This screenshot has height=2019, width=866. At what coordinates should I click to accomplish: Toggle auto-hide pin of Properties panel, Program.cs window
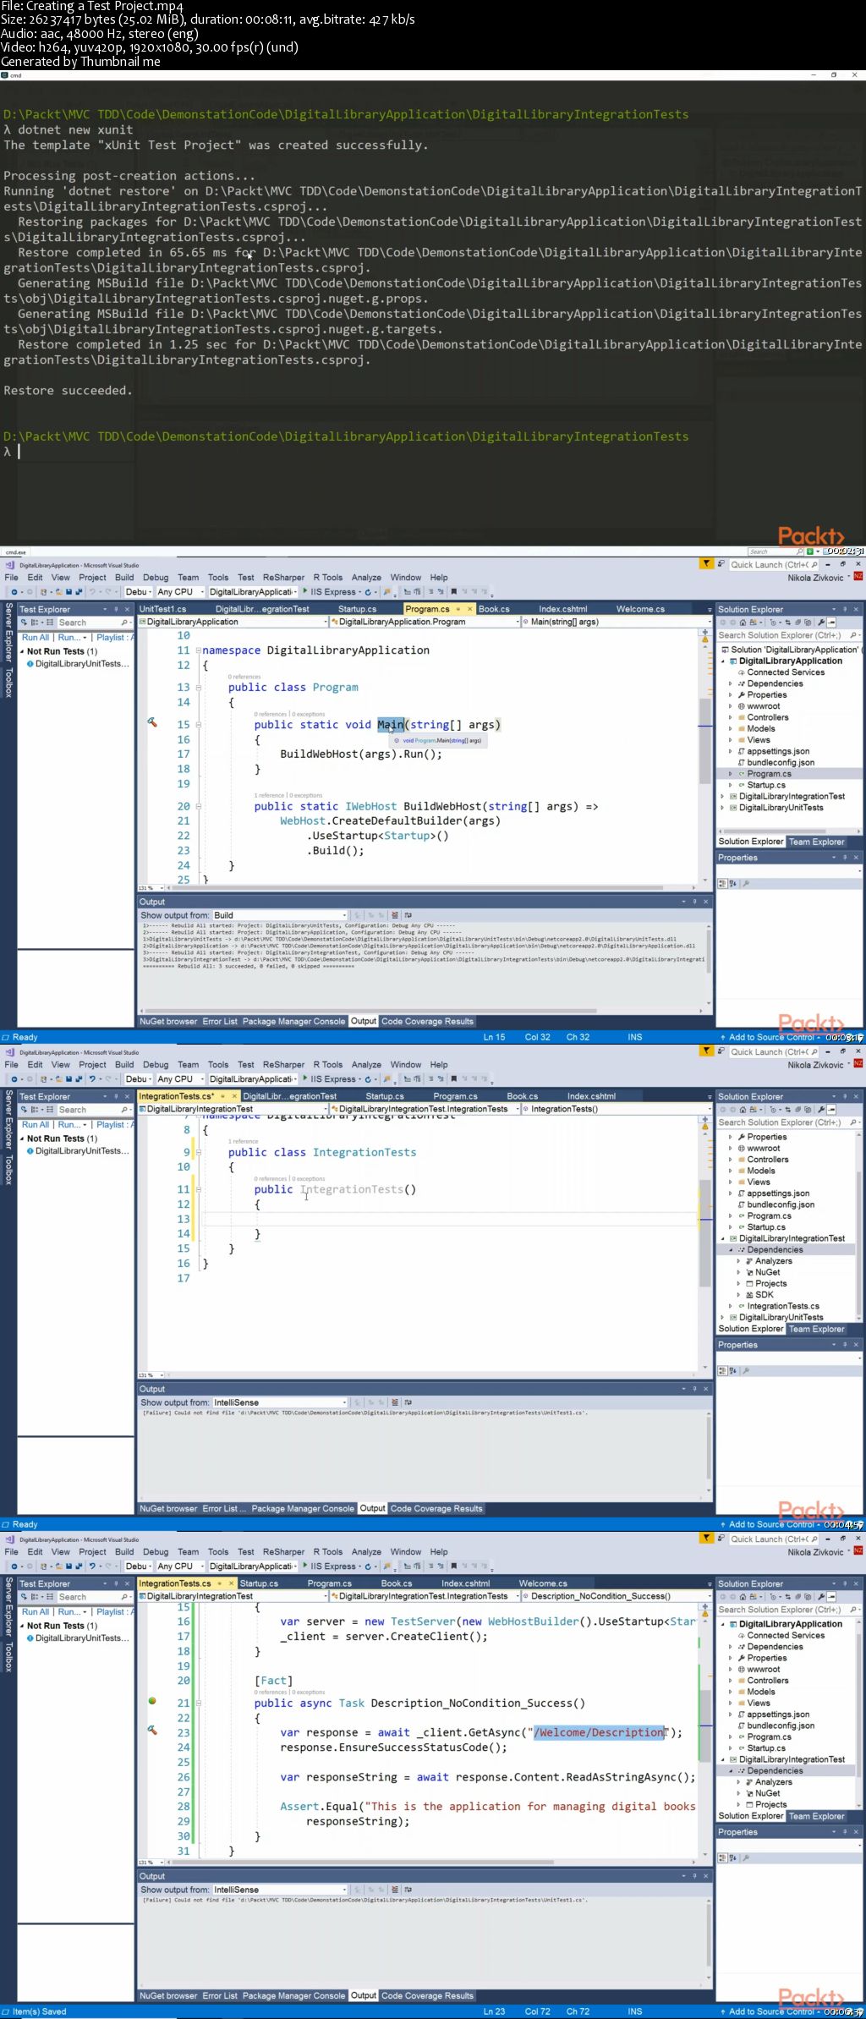pyautogui.click(x=844, y=858)
